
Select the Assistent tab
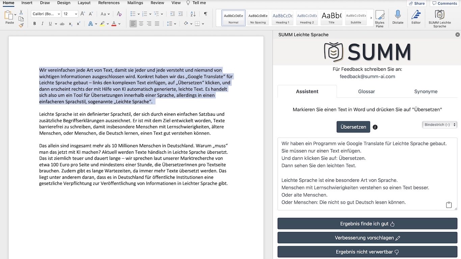(x=307, y=91)
